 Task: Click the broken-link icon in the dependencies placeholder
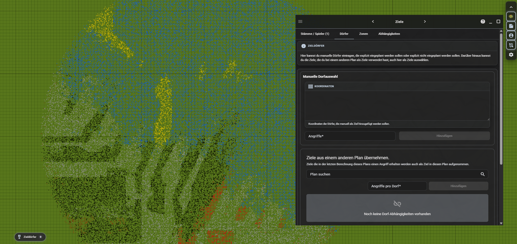[x=397, y=204]
